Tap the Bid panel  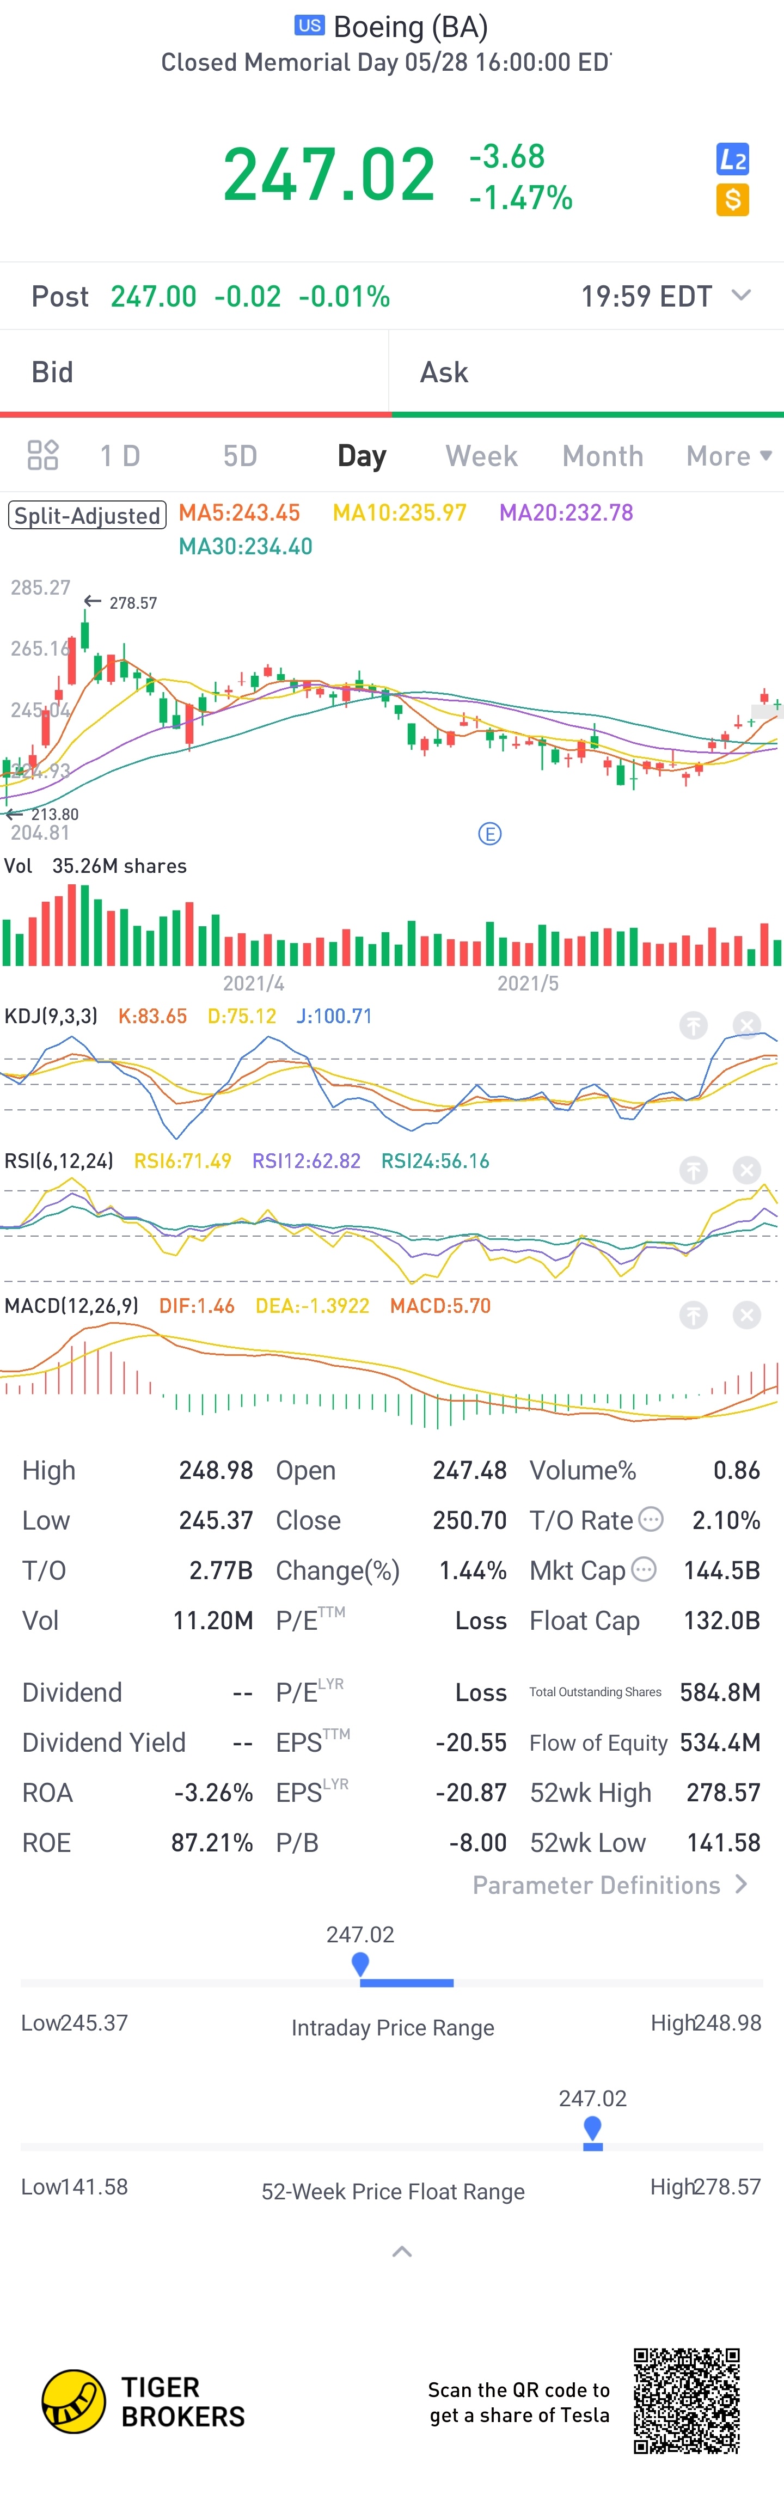[194, 371]
